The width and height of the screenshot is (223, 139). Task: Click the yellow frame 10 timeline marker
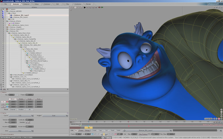tap(88, 128)
